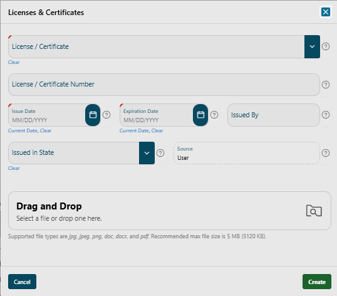Set Issue Date to Current Date
Image resolution: width=337 pixels, height=296 pixels.
[x=23, y=130]
